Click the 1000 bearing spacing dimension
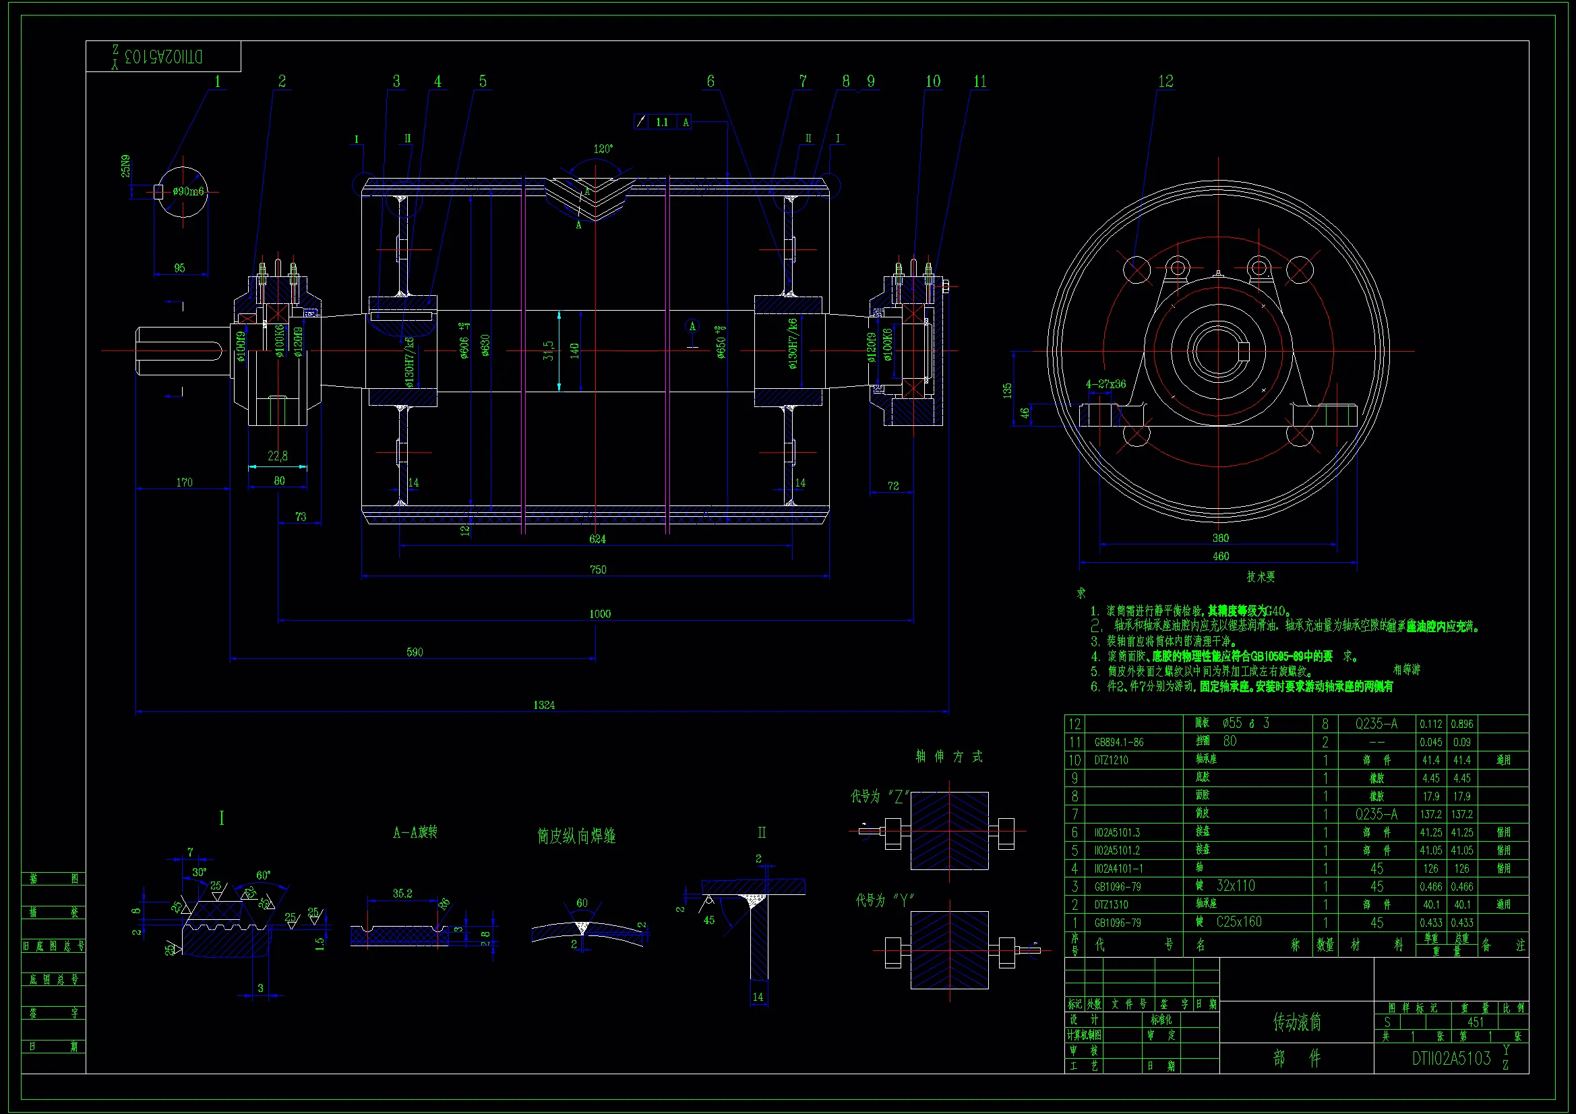This screenshot has height=1114, width=1576. pyautogui.click(x=599, y=614)
